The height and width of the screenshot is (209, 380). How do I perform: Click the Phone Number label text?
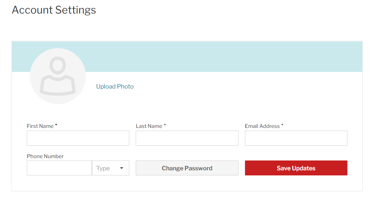45,156
